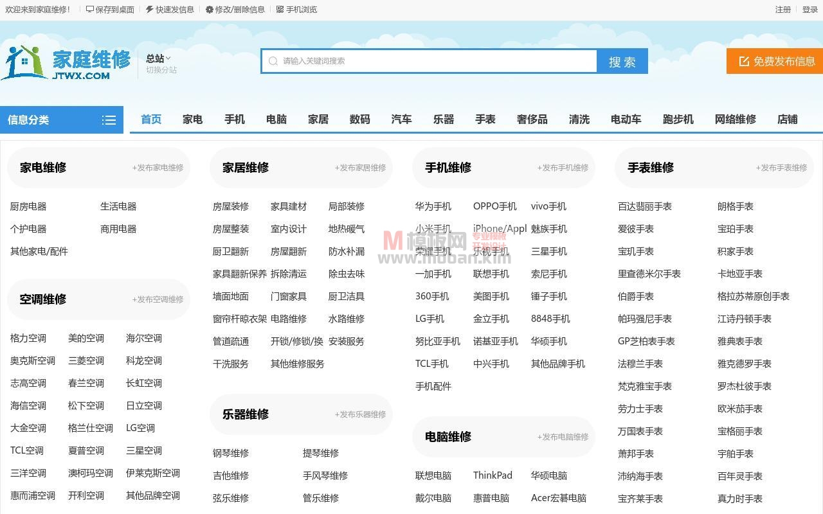This screenshot has width=823, height=514.
Task: Open the 房屋装修 link
Action: pos(231,206)
